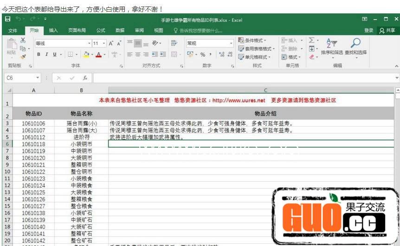Click the increase indent icon
Viewport: 400px width, 246px height.
click(x=163, y=54)
